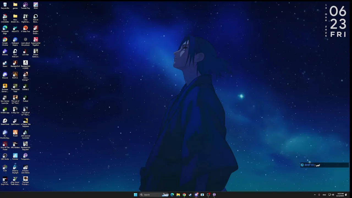Select the Discord desktop shortcut
The width and height of the screenshot is (352, 198).
tap(5, 75)
